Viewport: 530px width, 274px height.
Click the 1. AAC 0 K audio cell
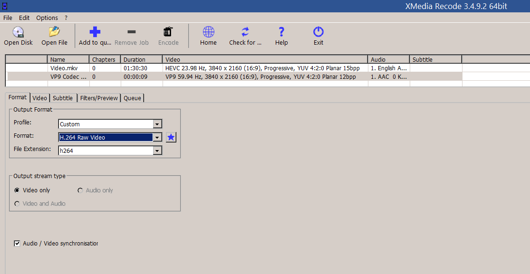pyautogui.click(x=389, y=77)
